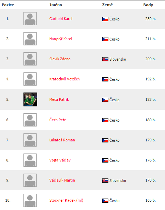The height and width of the screenshot is (210, 165).
Task: Click the Slovak flag in Václavík Martin's row
Action: [105, 181]
